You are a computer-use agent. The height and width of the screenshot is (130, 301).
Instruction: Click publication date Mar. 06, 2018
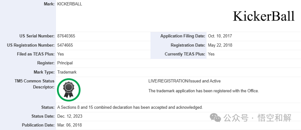(70, 125)
